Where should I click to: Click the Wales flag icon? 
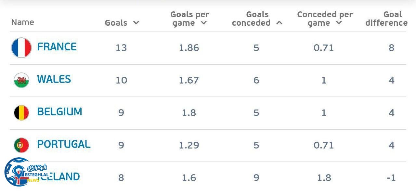point(21,80)
